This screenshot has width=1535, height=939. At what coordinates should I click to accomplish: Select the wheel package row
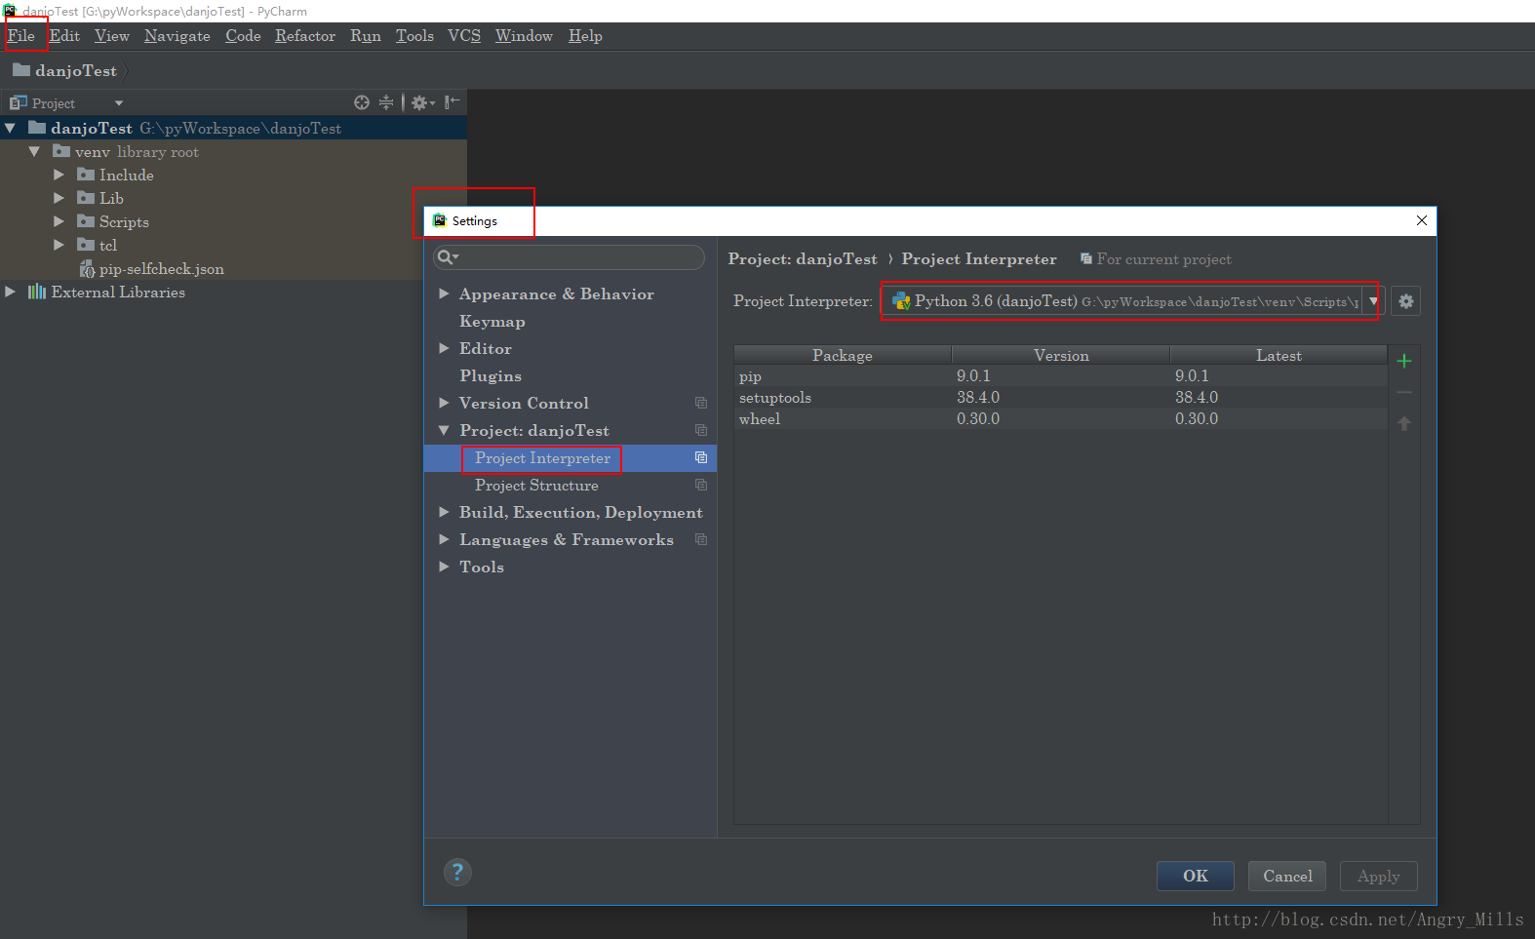1060,419
